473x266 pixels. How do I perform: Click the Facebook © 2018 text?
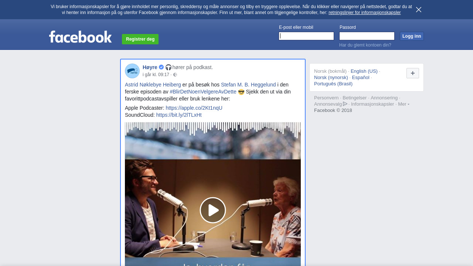[x=333, y=110]
